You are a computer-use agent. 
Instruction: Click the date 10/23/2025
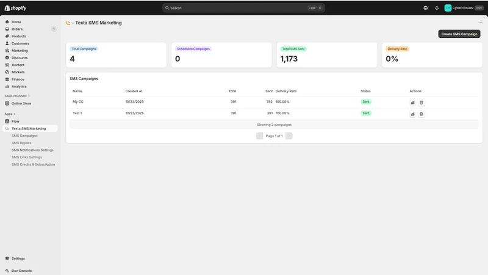point(134,101)
